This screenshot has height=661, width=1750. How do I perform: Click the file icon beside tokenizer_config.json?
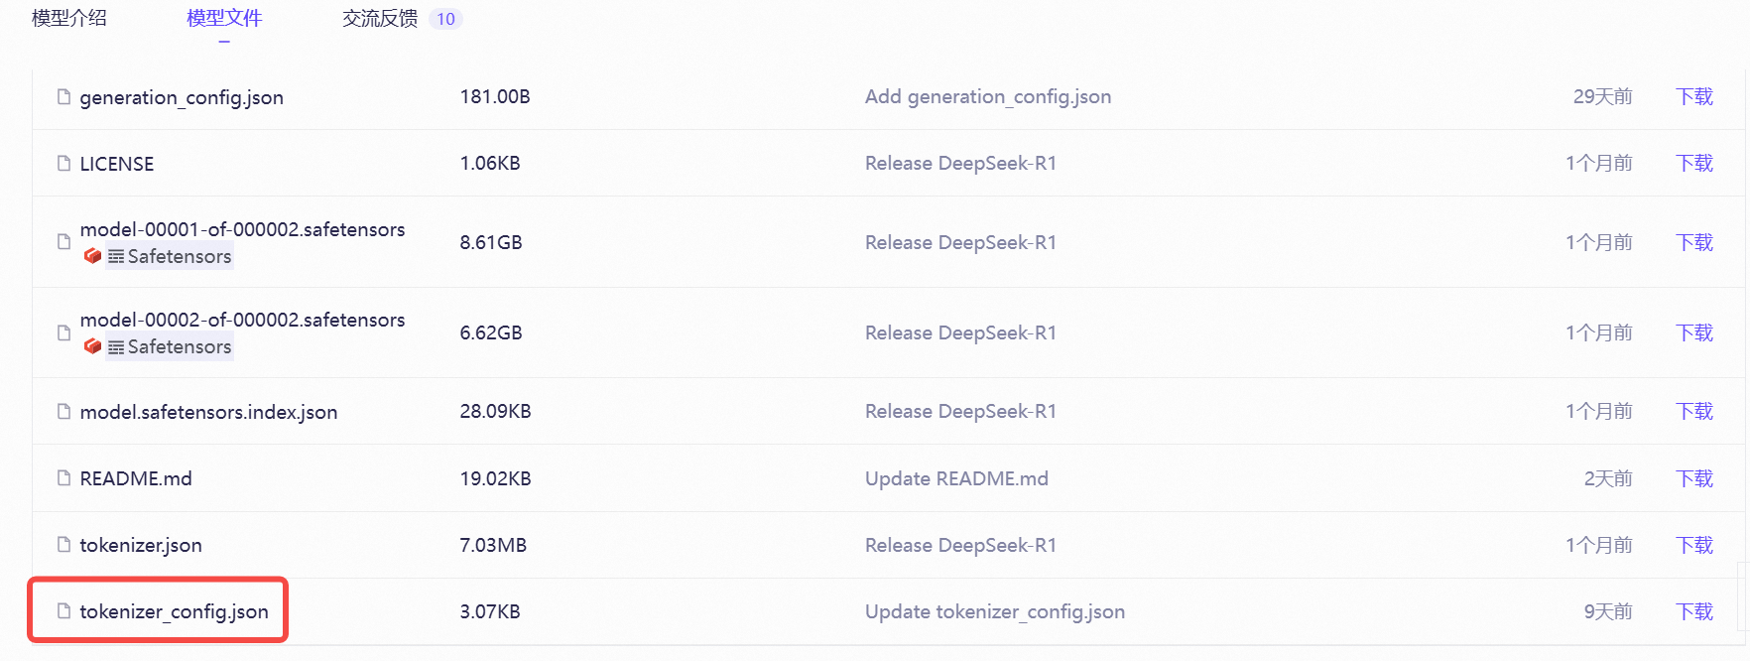coord(64,611)
